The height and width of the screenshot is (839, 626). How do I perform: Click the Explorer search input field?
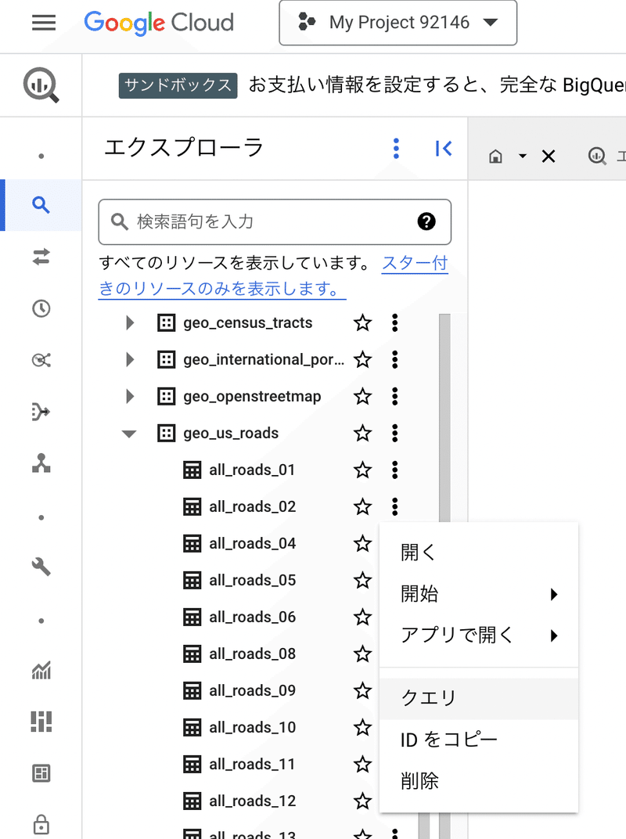click(x=266, y=221)
